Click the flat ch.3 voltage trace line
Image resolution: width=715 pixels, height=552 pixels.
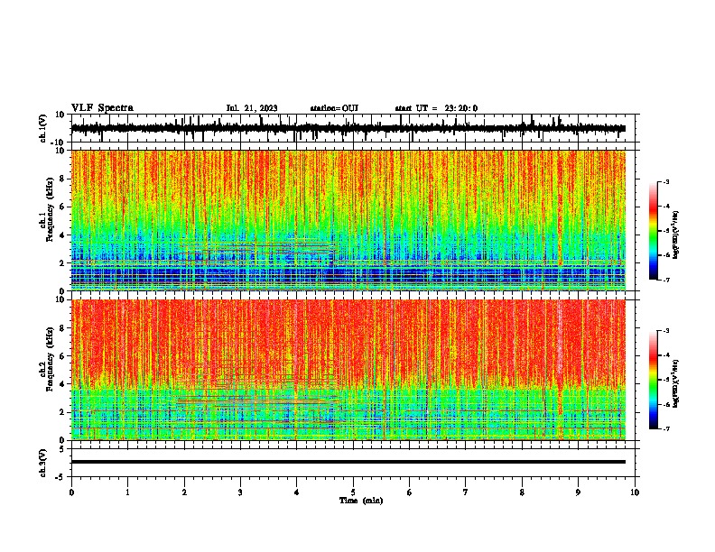click(348, 462)
